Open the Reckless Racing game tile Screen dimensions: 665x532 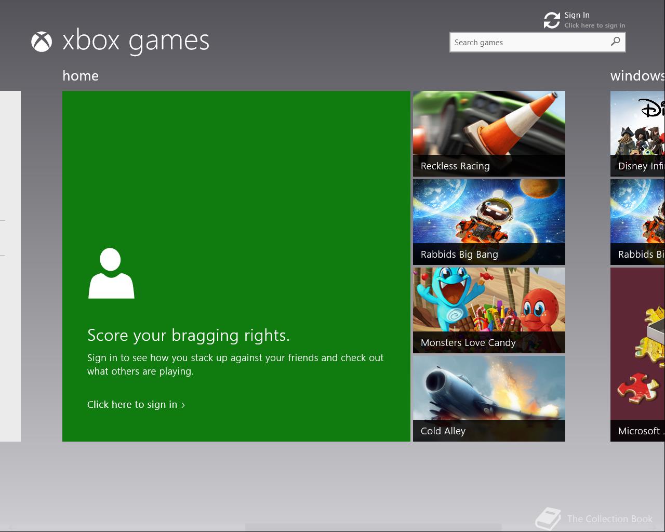(489, 134)
